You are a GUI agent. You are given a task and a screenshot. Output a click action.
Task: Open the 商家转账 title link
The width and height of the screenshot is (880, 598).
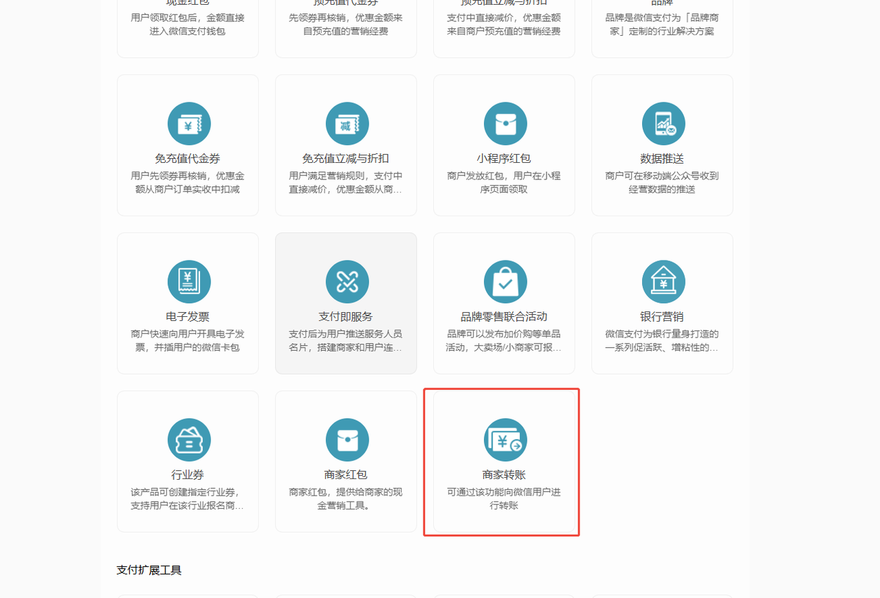point(504,475)
